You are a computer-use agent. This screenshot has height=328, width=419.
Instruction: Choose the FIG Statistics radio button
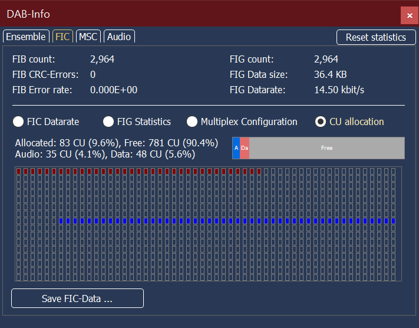point(108,122)
